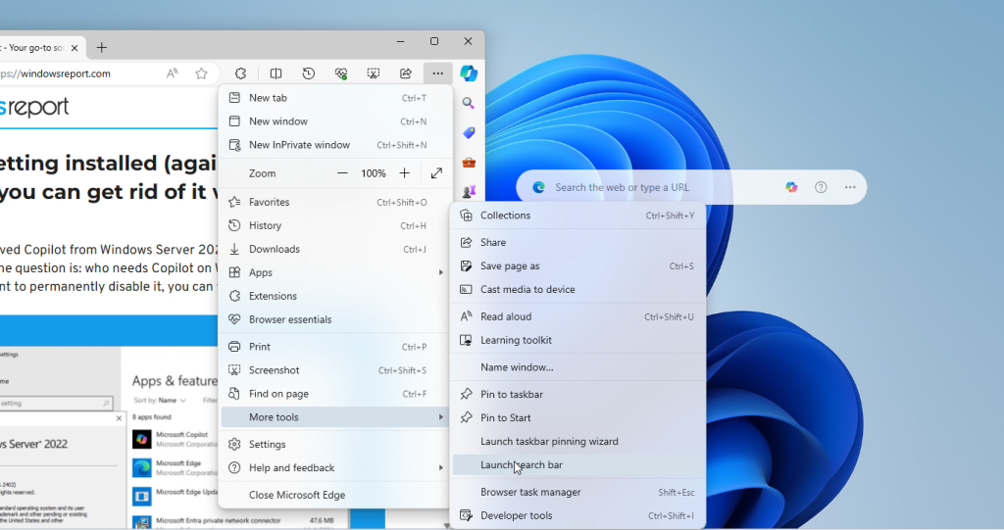
Task: Open Collections from More tools submenu
Action: (x=578, y=216)
